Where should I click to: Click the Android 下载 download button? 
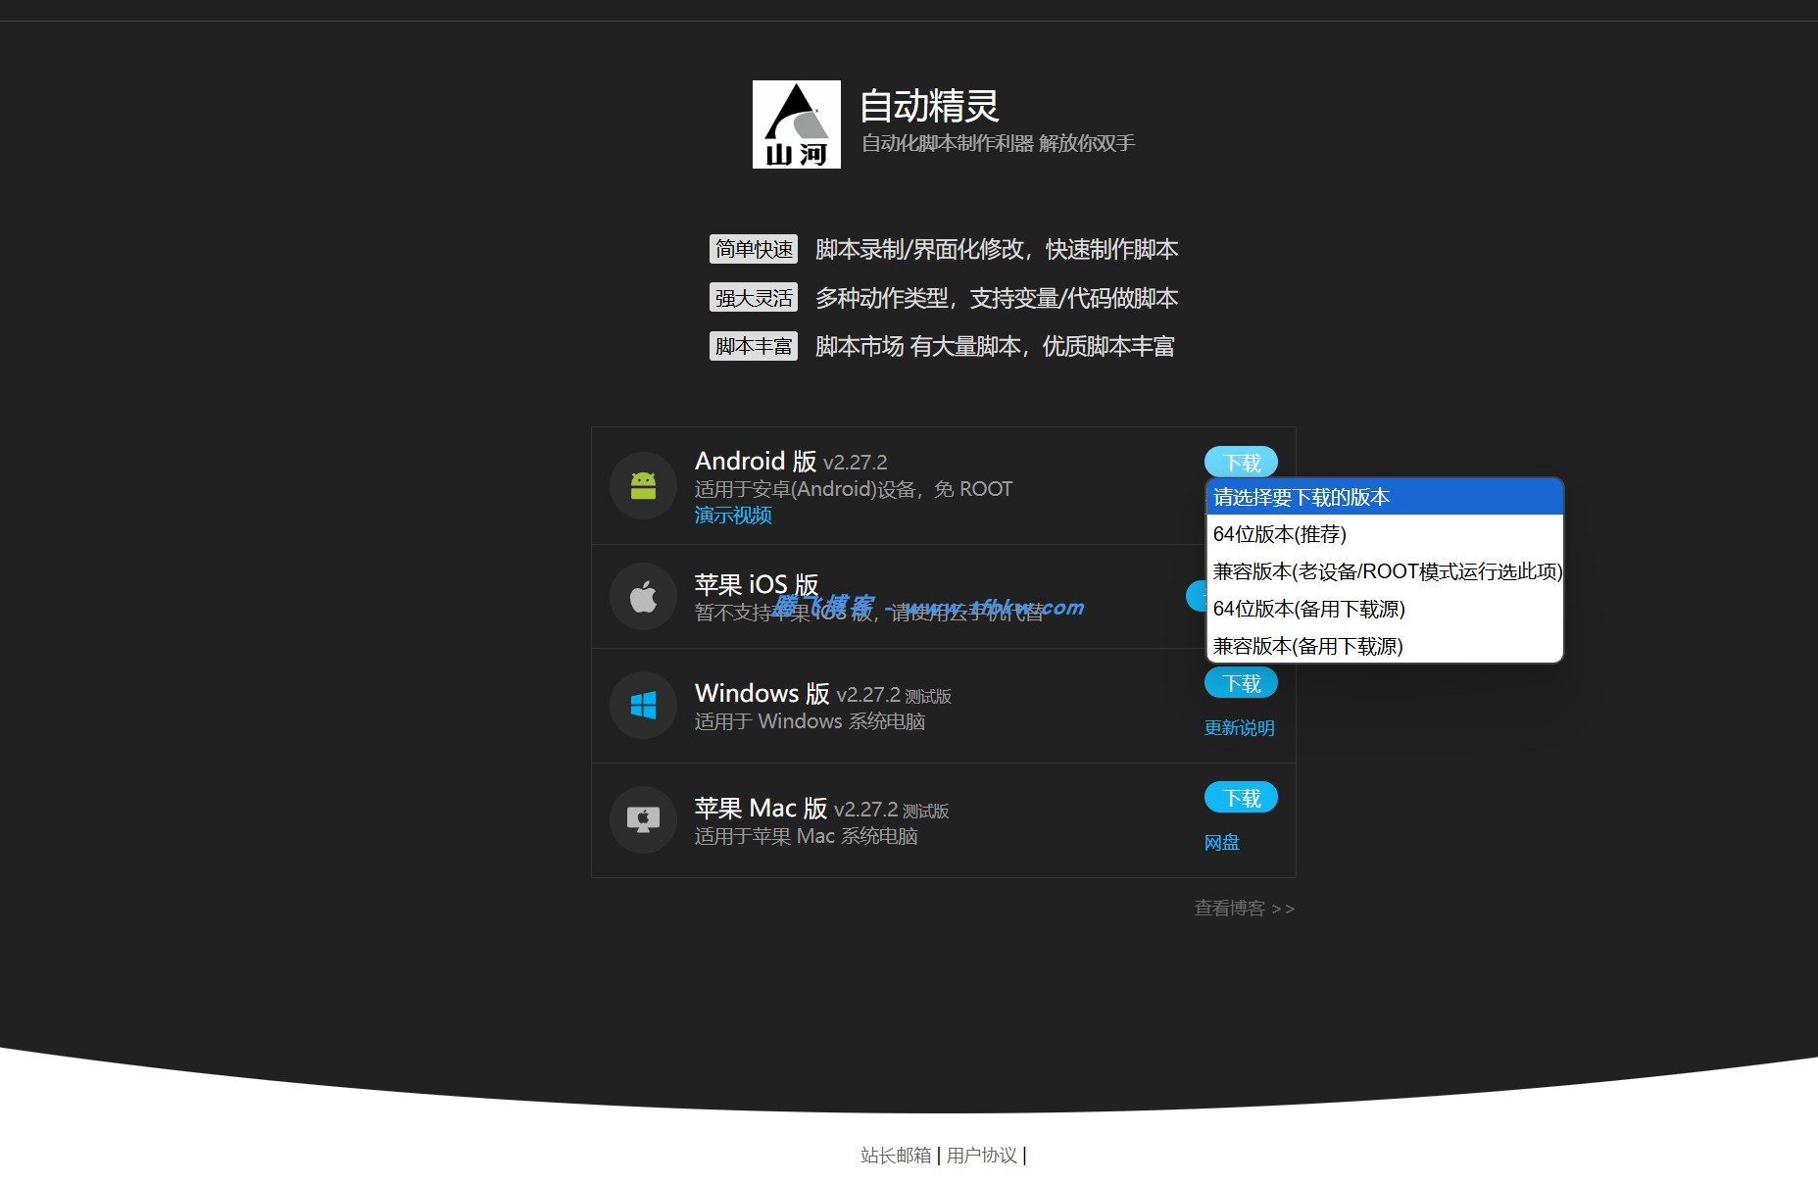(x=1240, y=462)
